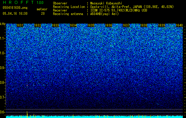Select the filename 0504161630.png
This screenshot has height=118, width=186.
point(15,8)
